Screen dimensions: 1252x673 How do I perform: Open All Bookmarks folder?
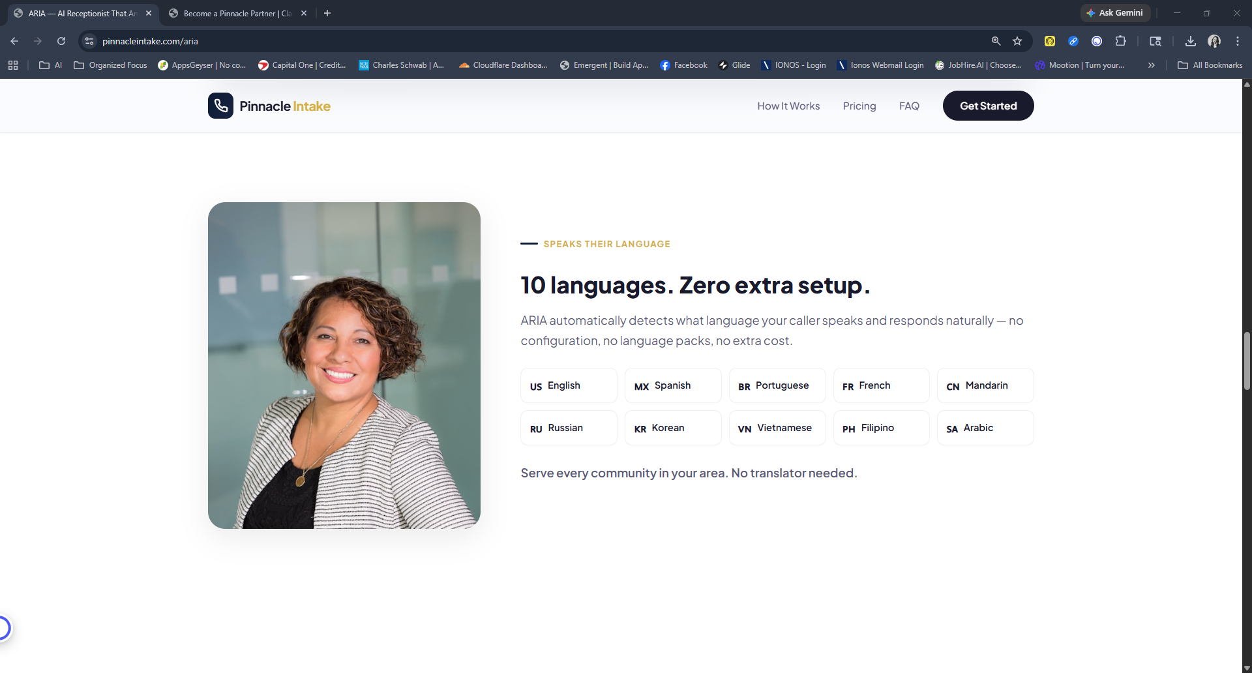pos(1210,65)
